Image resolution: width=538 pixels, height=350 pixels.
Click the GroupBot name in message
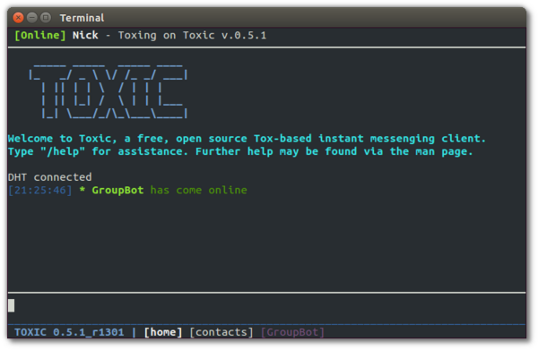[x=117, y=191]
